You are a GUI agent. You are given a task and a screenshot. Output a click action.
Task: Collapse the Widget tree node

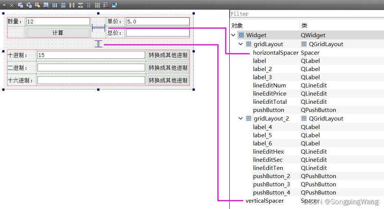point(233,35)
